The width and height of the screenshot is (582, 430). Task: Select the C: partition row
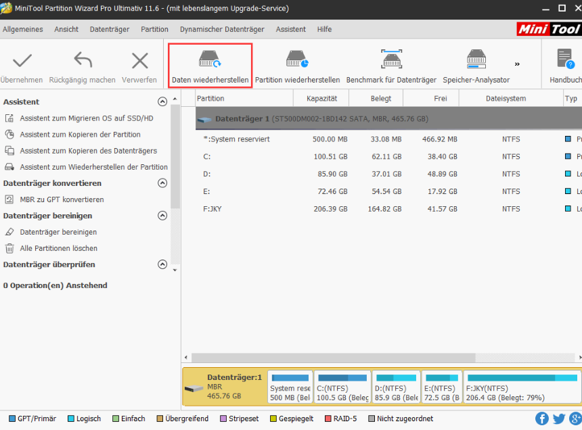click(x=388, y=157)
